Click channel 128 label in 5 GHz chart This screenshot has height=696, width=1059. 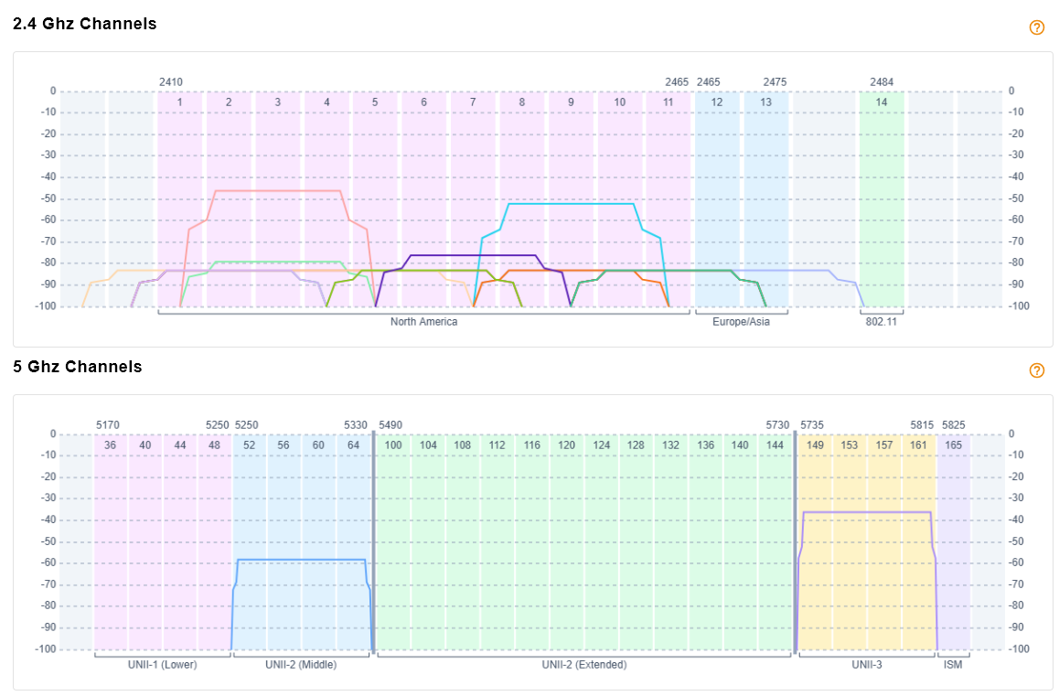[x=636, y=445]
